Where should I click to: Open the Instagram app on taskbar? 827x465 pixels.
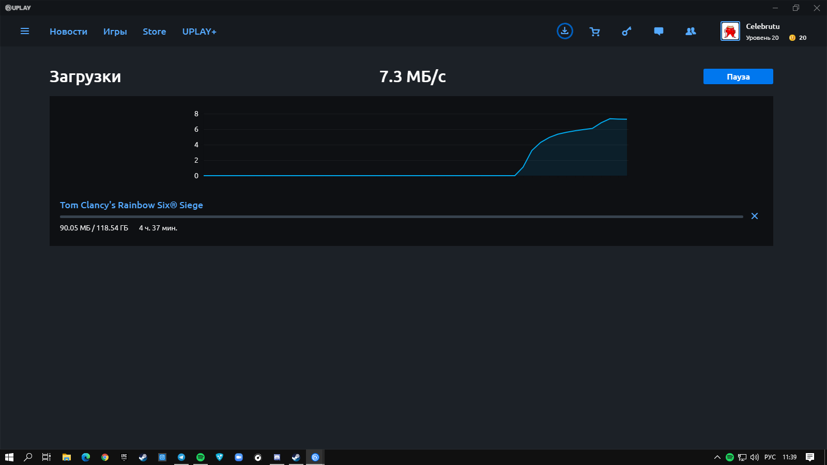(162, 457)
